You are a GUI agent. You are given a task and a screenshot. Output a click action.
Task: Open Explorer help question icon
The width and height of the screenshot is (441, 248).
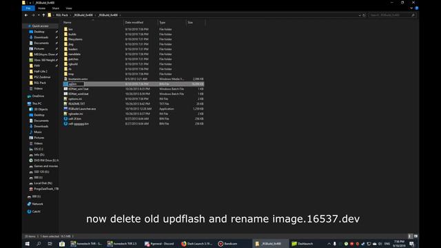416,8
